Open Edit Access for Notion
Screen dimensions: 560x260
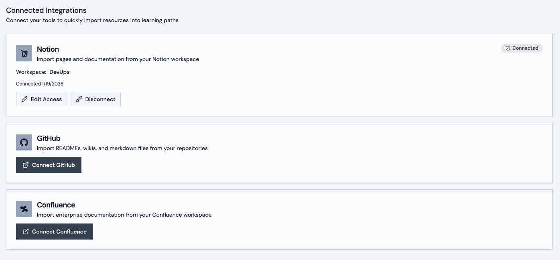click(x=42, y=99)
